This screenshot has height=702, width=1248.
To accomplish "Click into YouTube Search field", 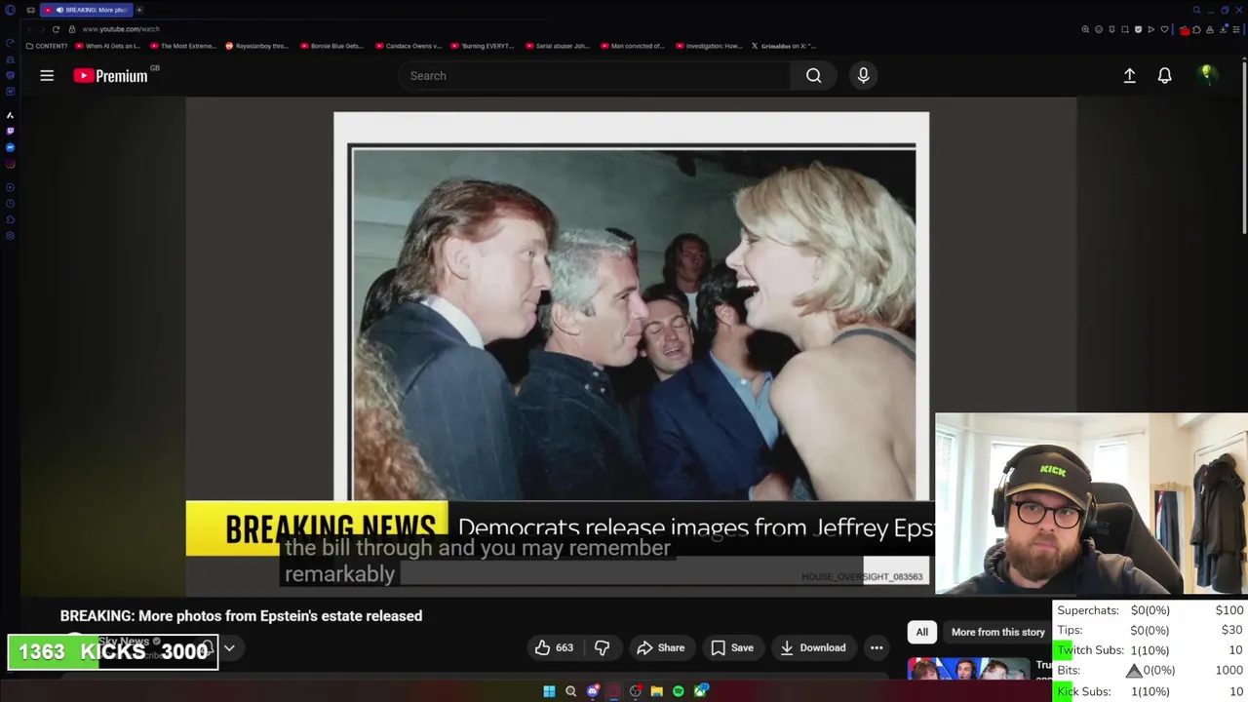I will pos(595,75).
